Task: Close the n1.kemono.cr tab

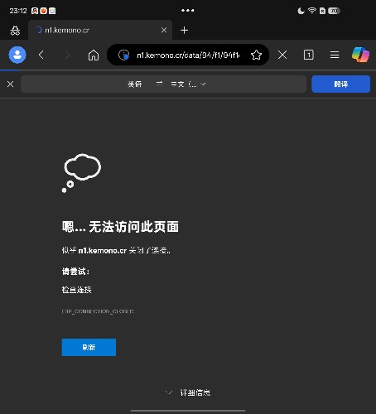Action: point(164,30)
